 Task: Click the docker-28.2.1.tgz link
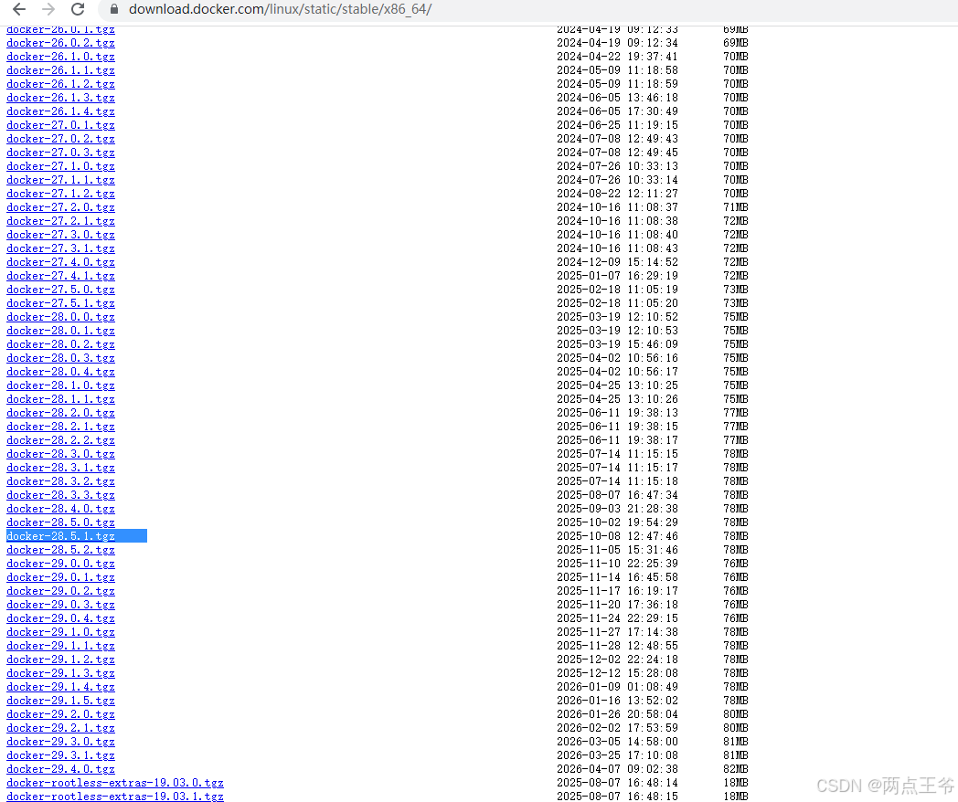(x=60, y=427)
